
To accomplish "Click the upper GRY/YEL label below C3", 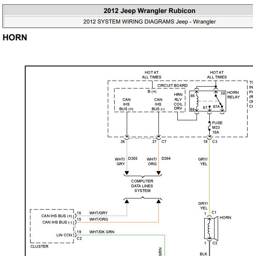I will (203, 161).
